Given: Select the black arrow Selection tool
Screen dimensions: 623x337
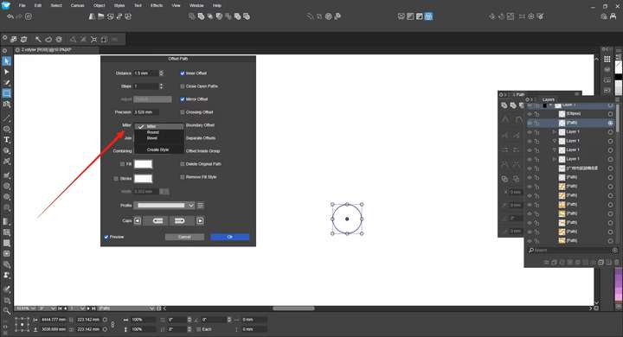Looking at the screenshot, I should pos(7,61).
